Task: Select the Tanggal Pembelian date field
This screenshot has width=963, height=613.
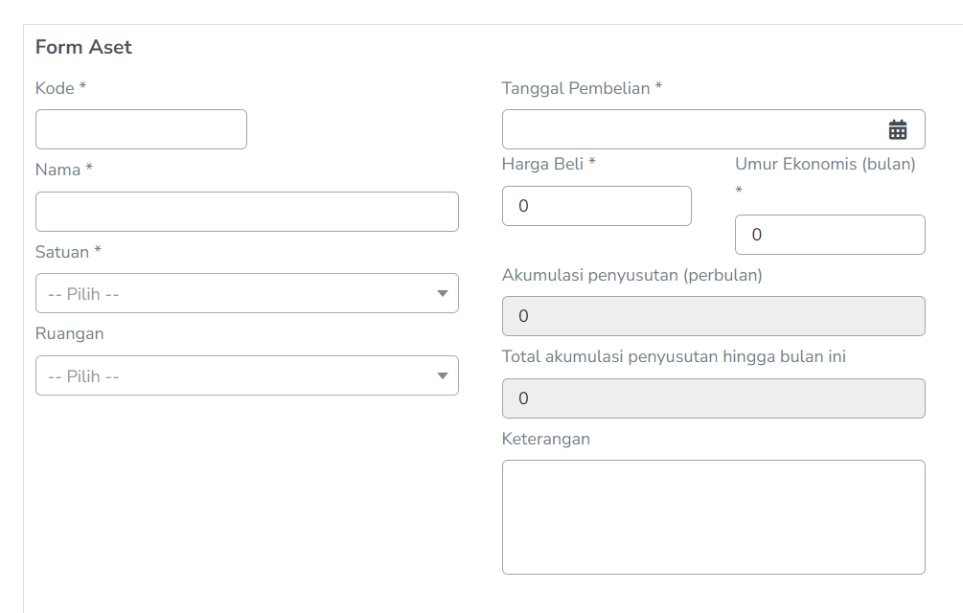Action: pos(690,129)
